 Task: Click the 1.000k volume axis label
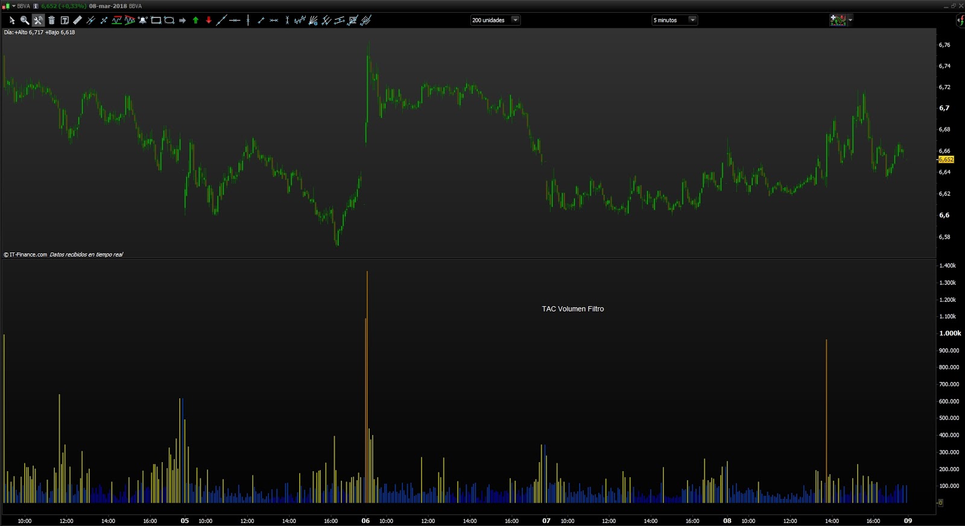pyautogui.click(x=950, y=333)
